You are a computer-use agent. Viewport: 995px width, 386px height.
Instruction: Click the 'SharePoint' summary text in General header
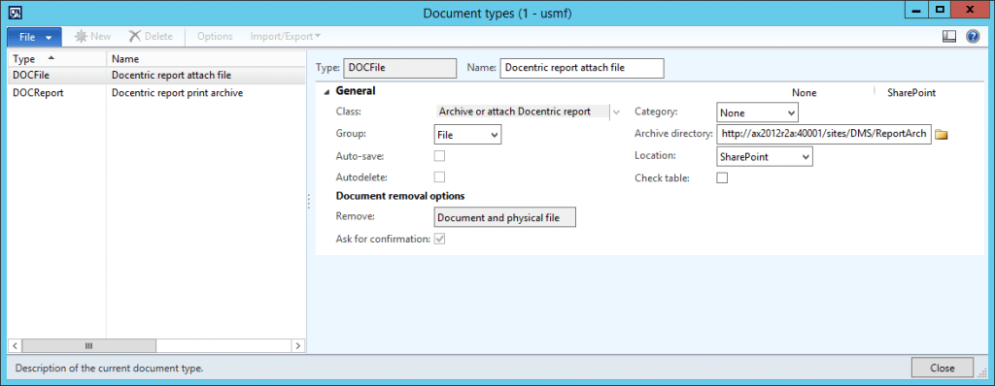(911, 92)
